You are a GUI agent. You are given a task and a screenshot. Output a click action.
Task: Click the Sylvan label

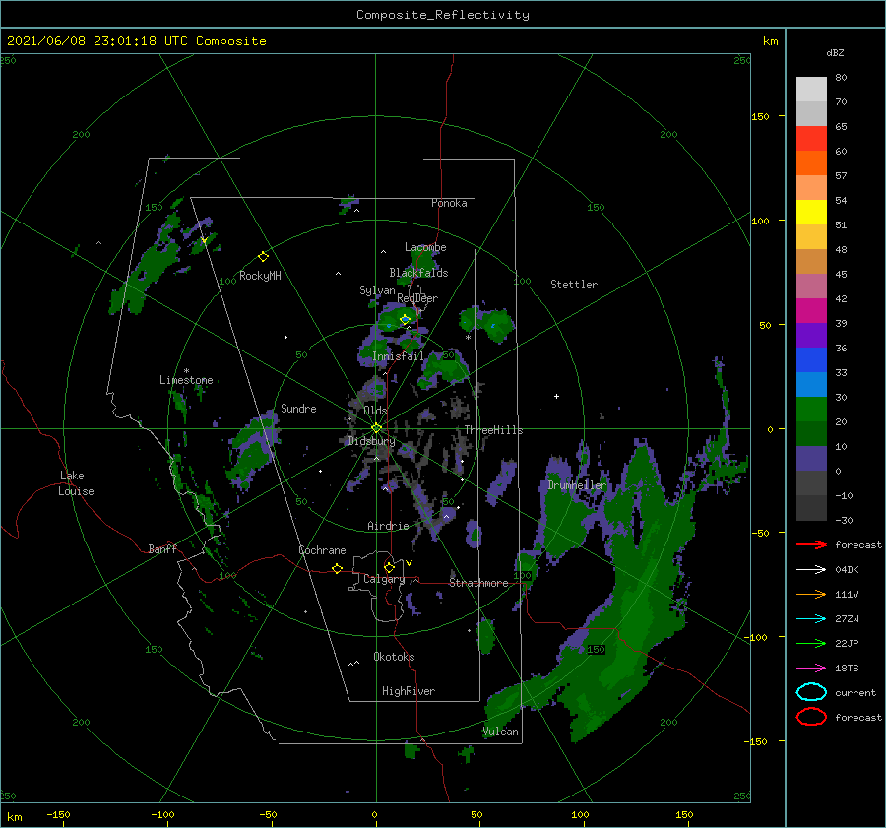point(377,290)
